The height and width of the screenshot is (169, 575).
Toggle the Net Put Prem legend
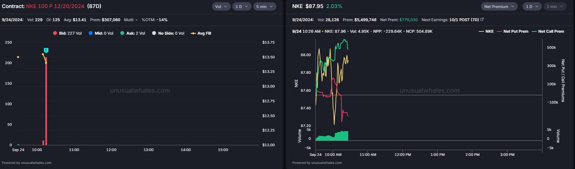pos(513,31)
